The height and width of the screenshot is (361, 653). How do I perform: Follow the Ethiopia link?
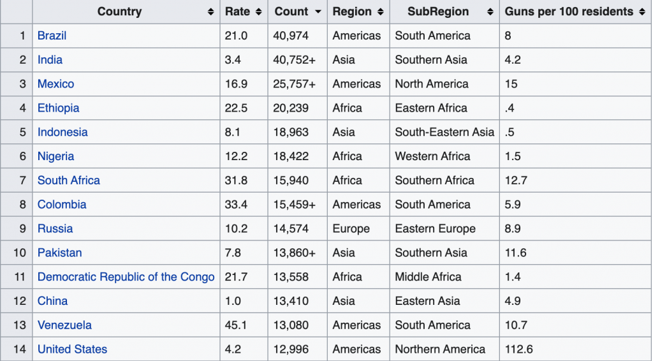tap(58, 108)
